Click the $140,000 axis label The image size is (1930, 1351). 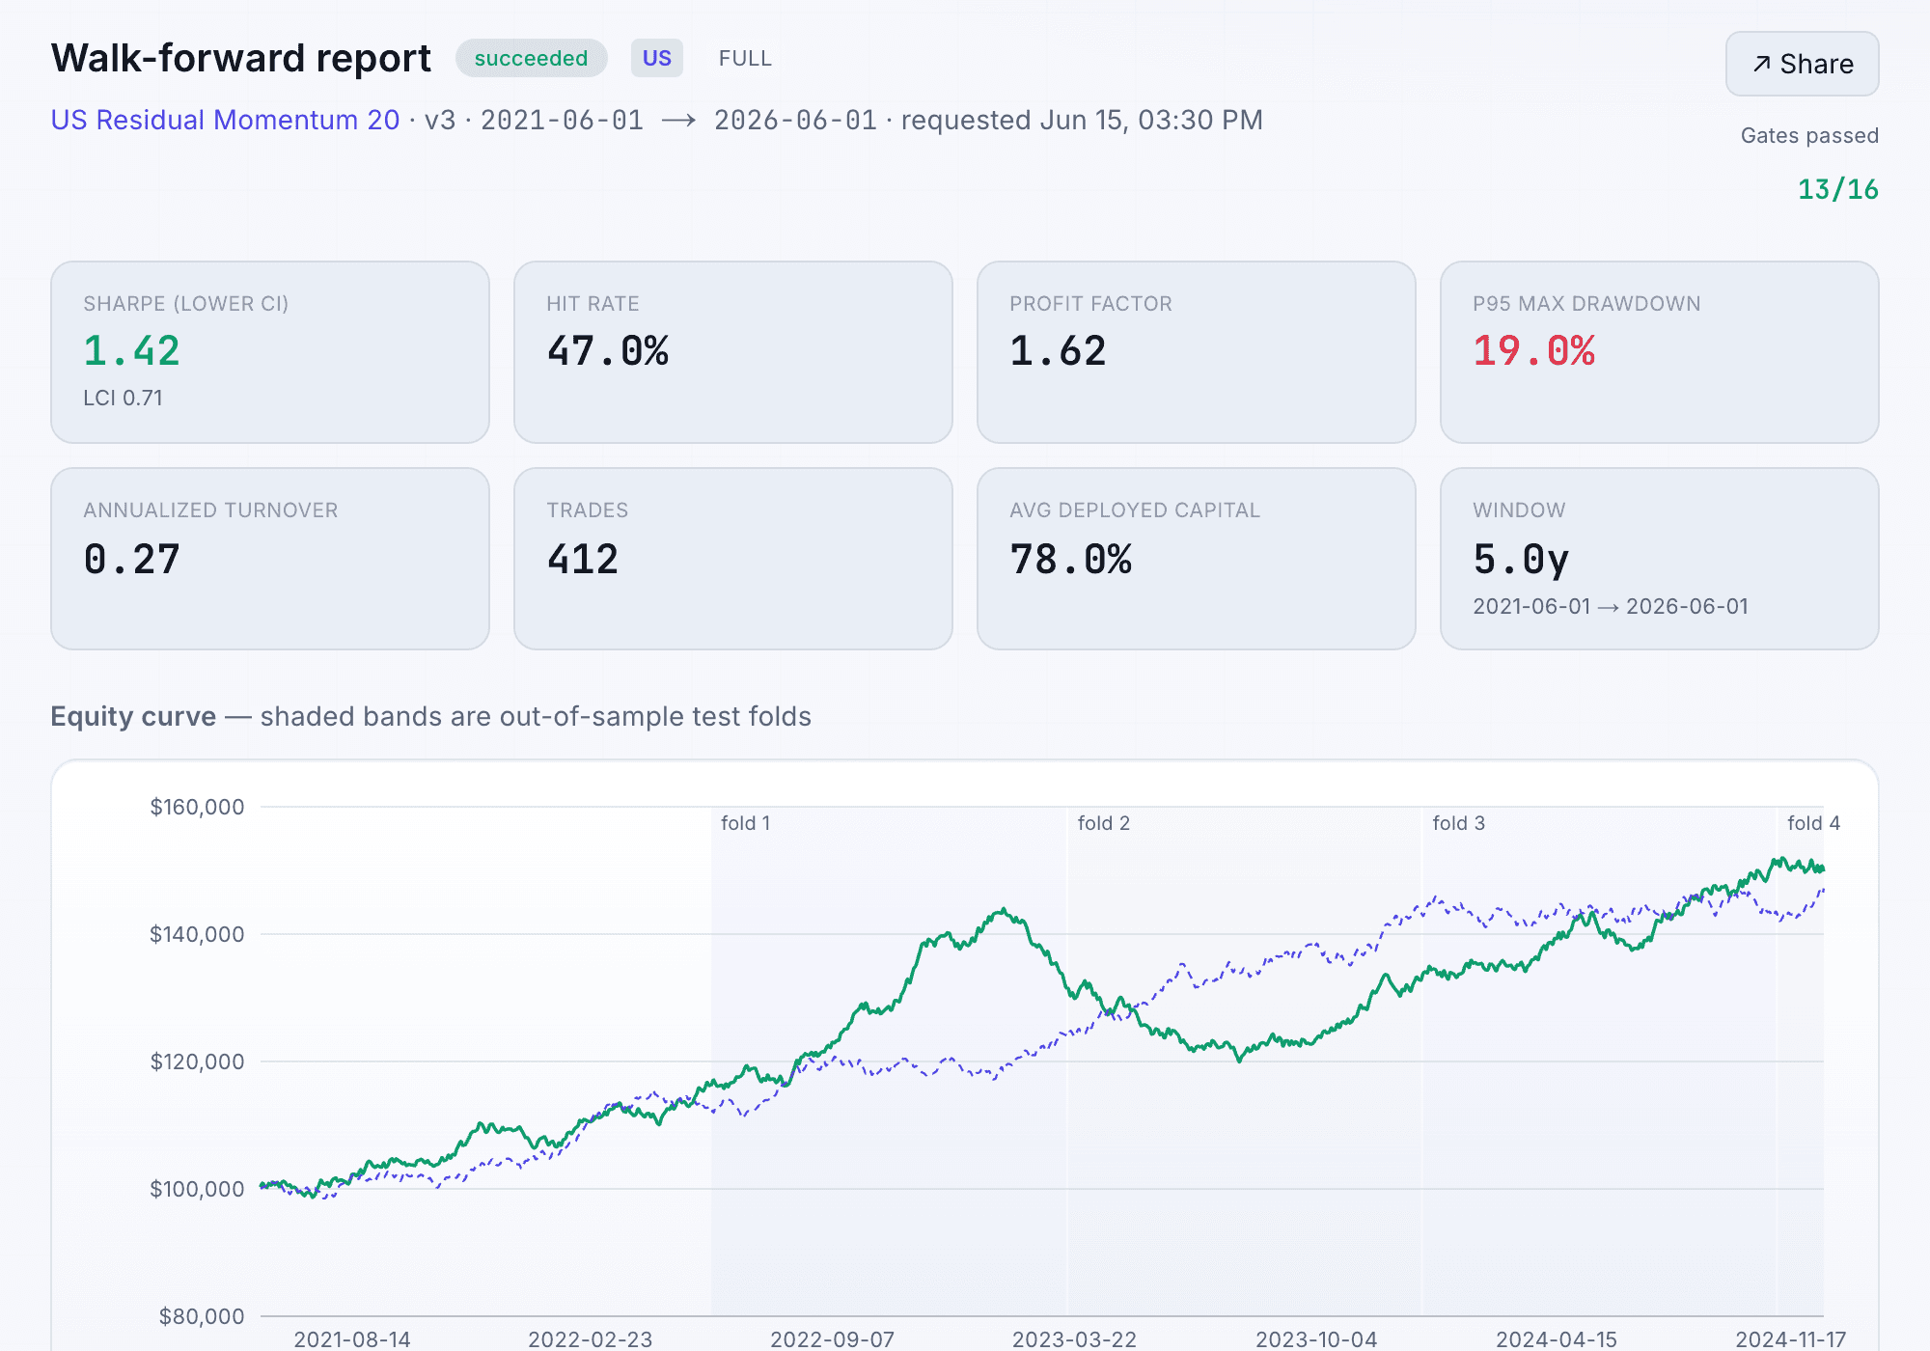tap(197, 934)
